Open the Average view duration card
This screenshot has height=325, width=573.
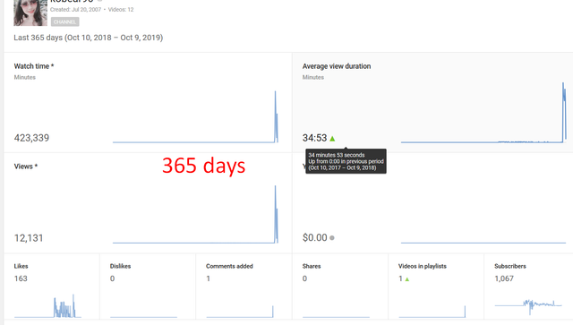coord(432,102)
